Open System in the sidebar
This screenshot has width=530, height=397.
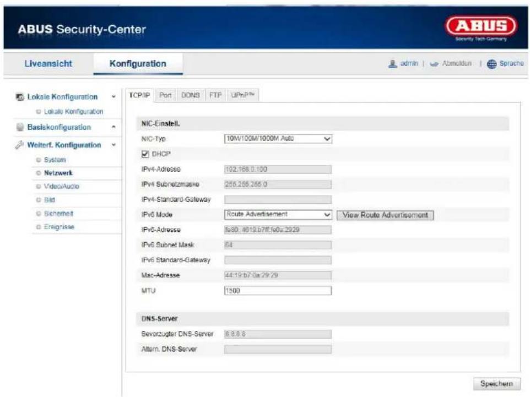pyautogui.click(x=55, y=160)
